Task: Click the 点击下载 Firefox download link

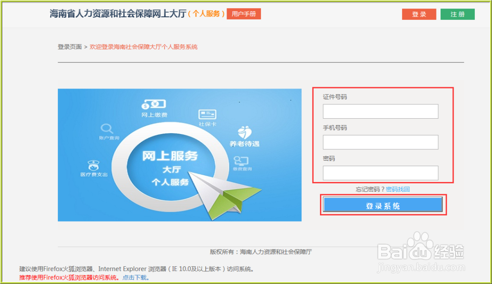Action: pos(135,276)
